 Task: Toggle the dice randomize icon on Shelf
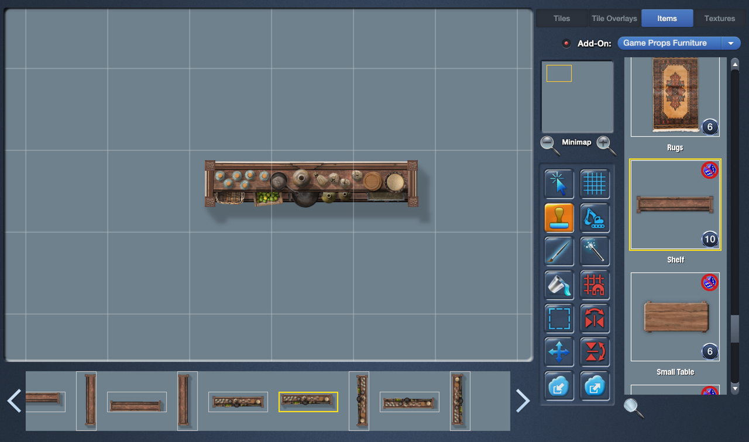(710, 170)
